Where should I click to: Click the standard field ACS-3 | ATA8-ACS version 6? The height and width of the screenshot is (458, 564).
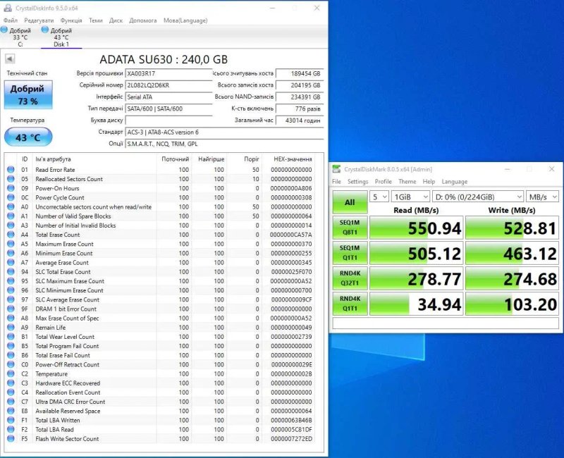pos(224,132)
